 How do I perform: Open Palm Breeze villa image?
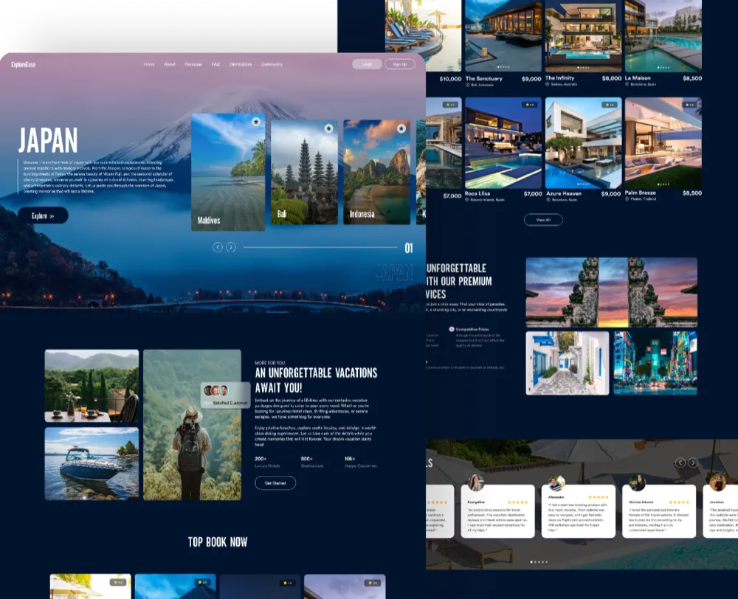click(663, 143)
